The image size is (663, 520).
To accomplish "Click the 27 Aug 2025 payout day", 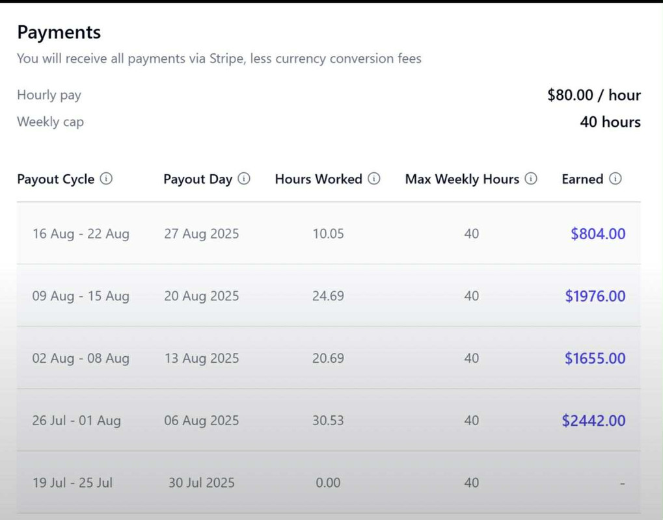I will click(201, 233).
